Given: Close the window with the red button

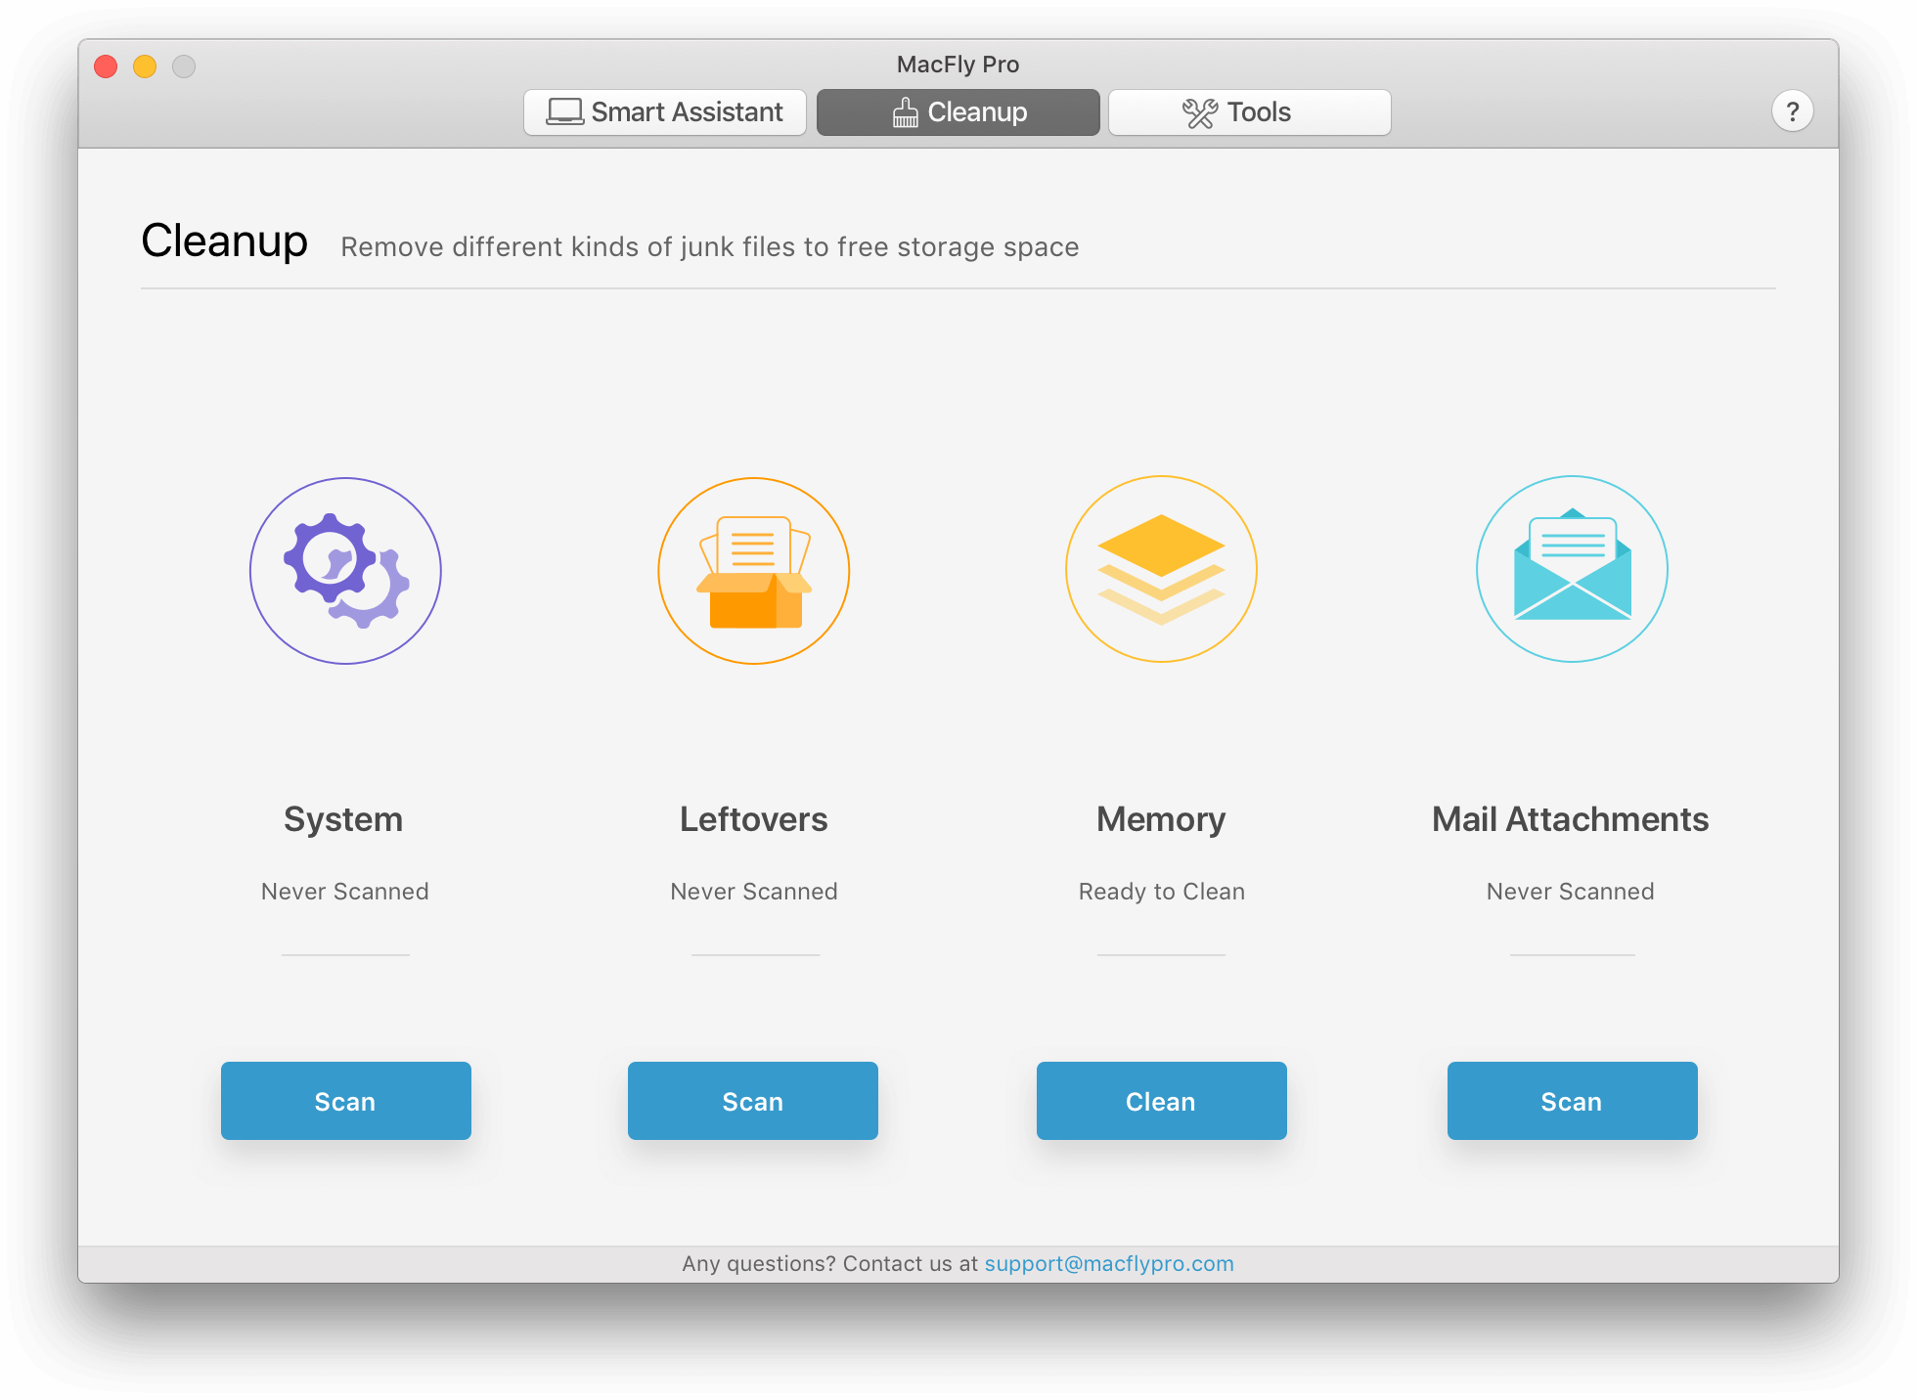Looking at the screenshot, I should (x=106, y=66).
